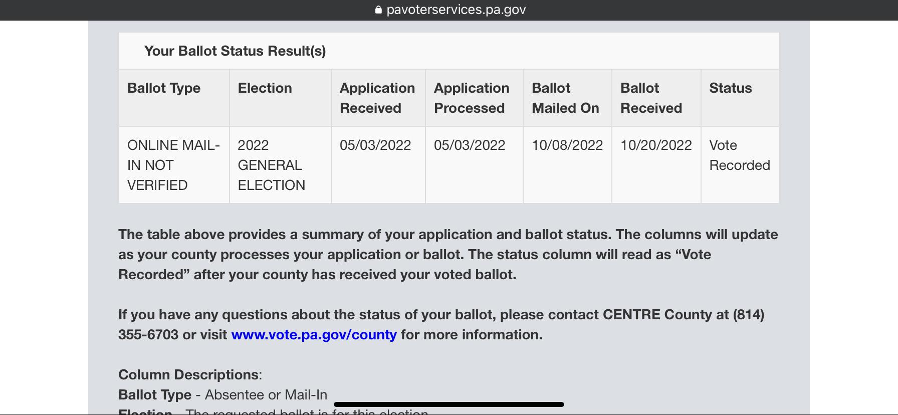The width and height of the screenshot is (898, 415).
Task: Click the 2022 GENERAL ELECTION cell
Action: (x=271, y=165)
